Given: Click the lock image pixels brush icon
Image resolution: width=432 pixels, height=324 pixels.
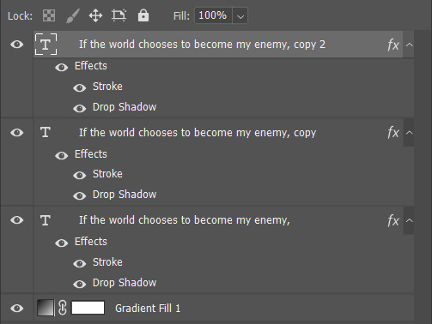Looking at the screenshot, I should [x=73, y=15].
